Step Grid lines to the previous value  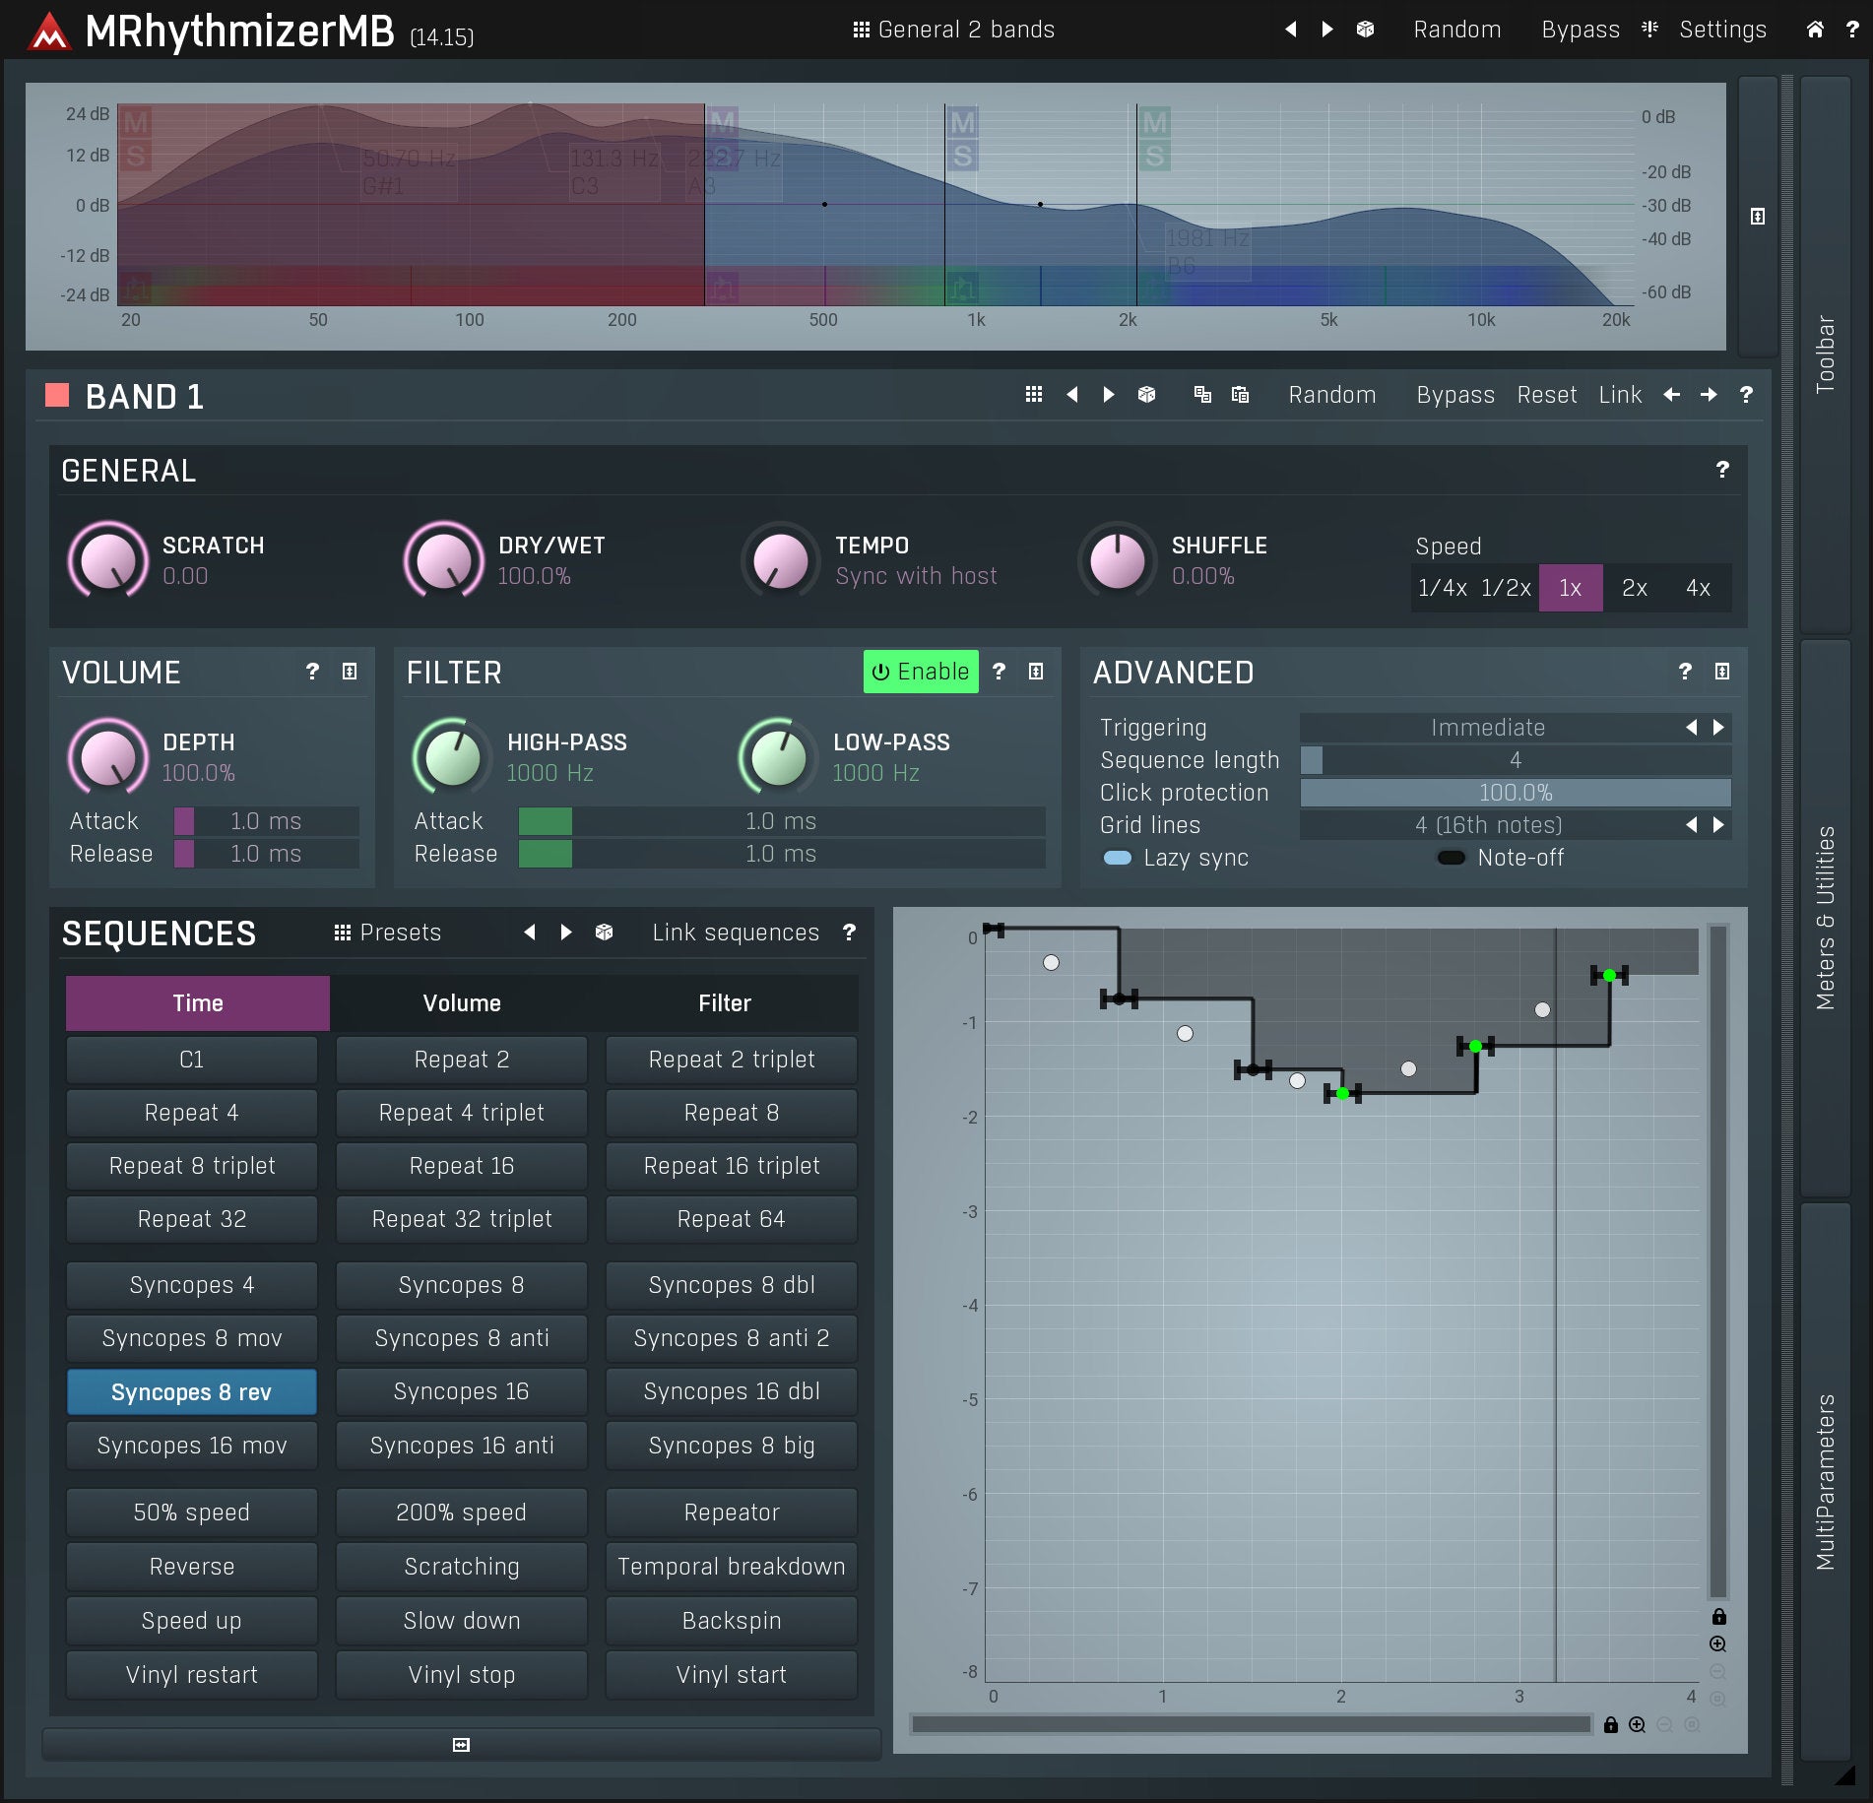[1691, 825]
